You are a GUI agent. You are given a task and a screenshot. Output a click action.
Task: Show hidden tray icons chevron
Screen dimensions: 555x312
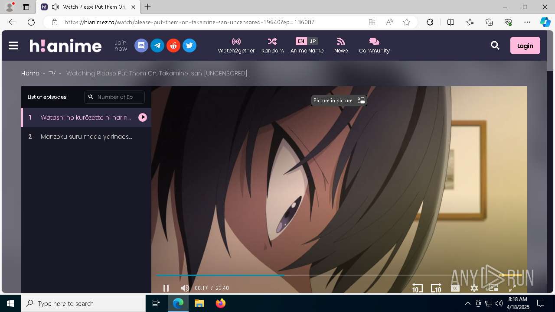pyautogui.click(x=467, y=303)
